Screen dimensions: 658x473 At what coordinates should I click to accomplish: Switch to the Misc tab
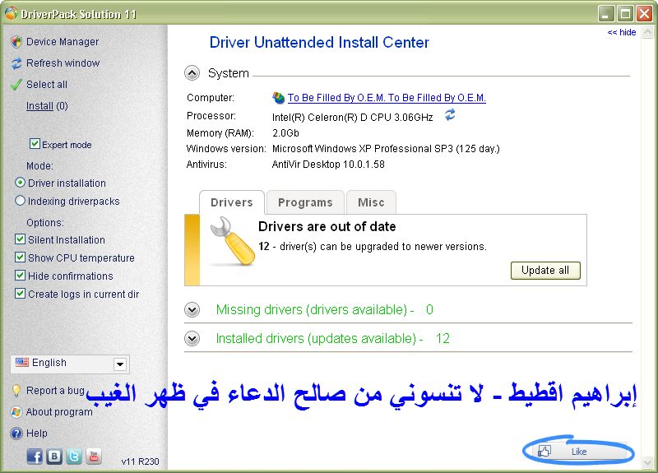click(x=371, y=202)
